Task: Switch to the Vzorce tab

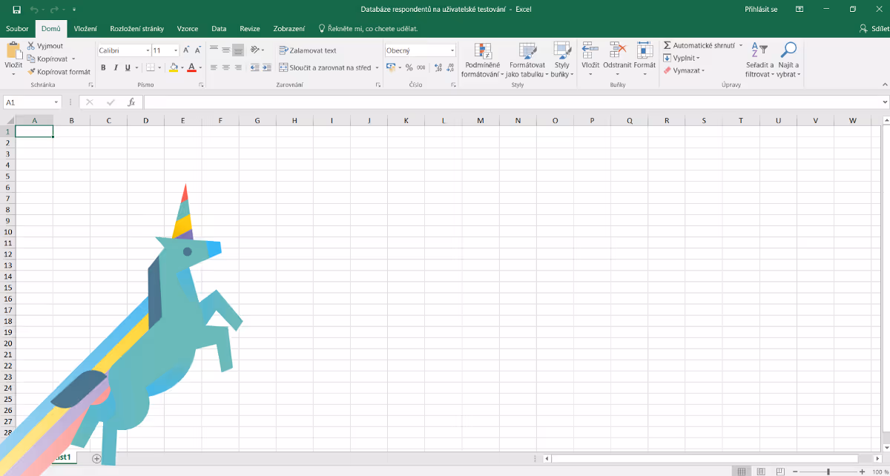Action: click(188, 28)
